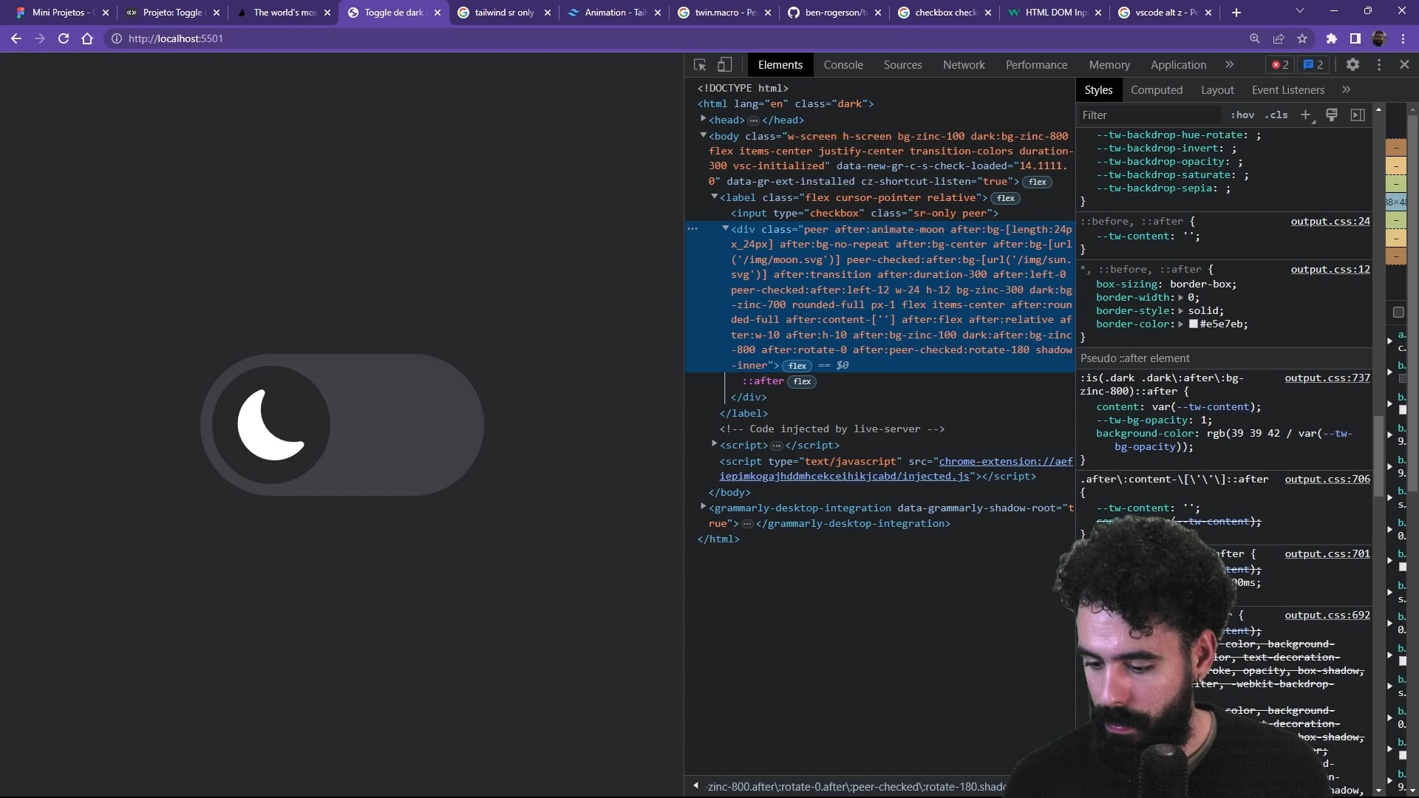Open the rendering emulation paintbrush icon

[x=1332, y=115]
